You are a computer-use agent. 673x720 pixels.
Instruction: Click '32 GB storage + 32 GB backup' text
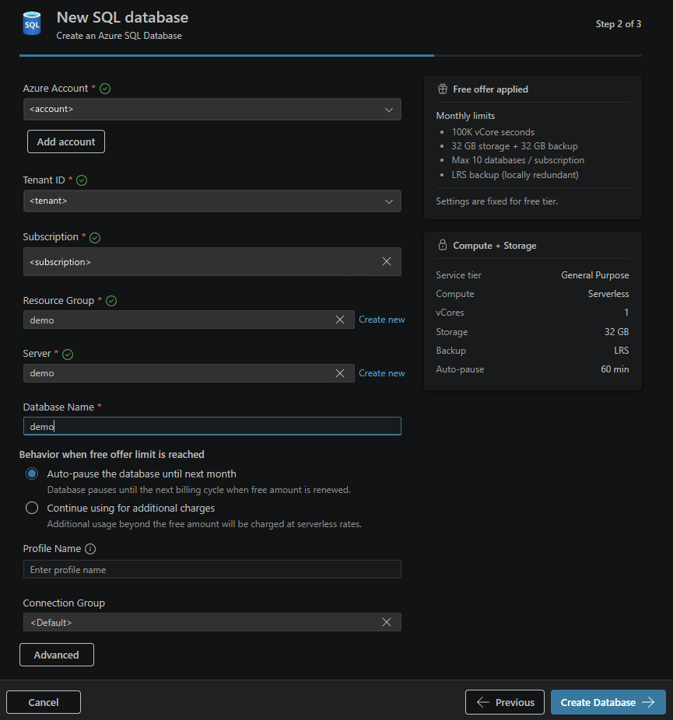coord(514,146)
